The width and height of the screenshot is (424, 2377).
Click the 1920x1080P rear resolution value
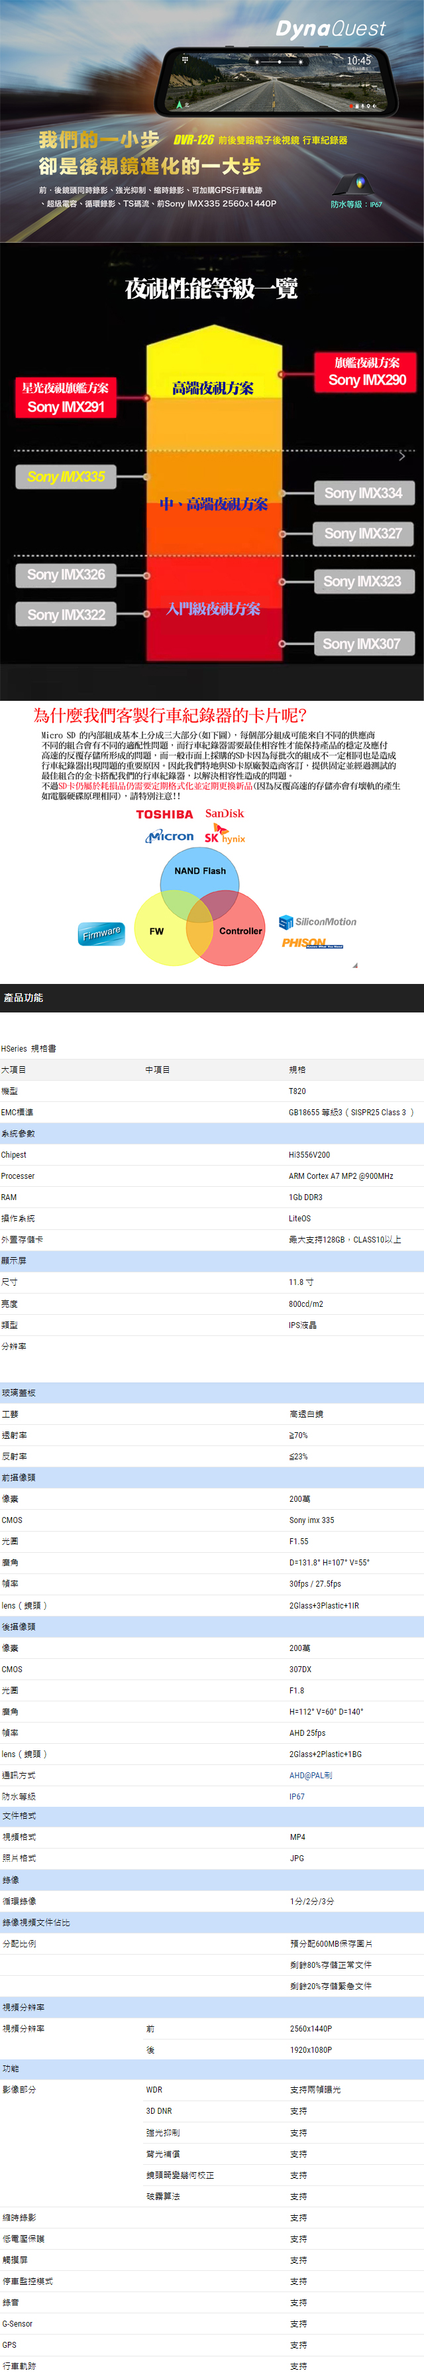pyautogui.click(x=311, y=2049)
